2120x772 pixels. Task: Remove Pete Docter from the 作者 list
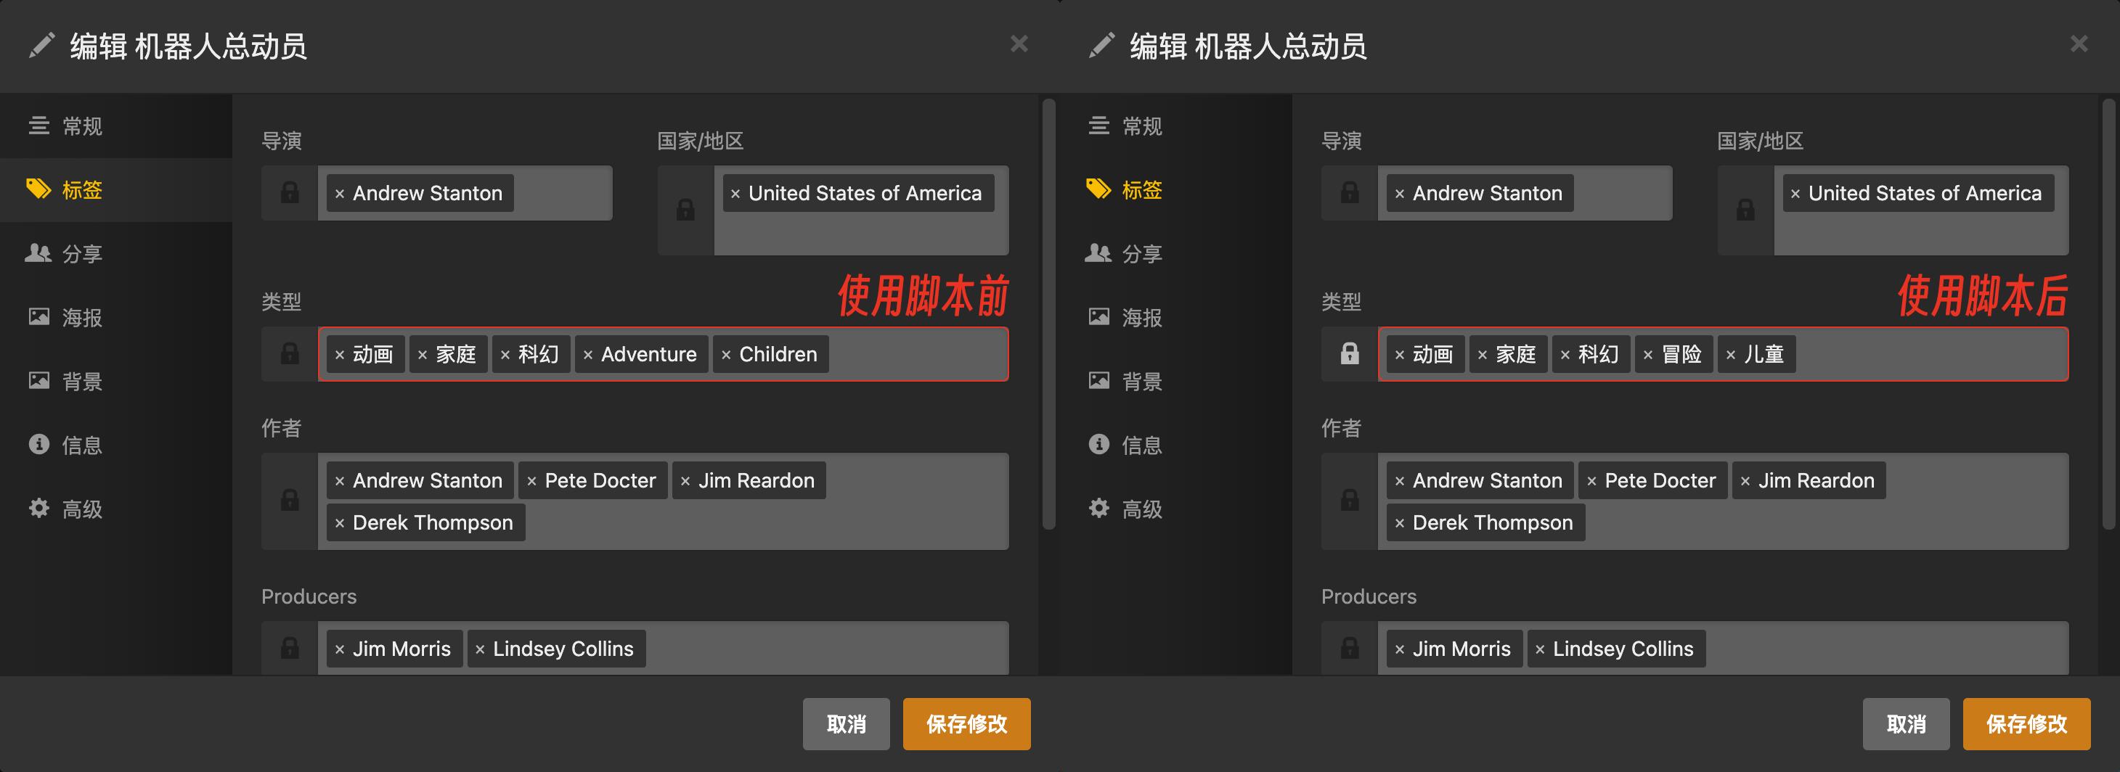click(534, 480)
